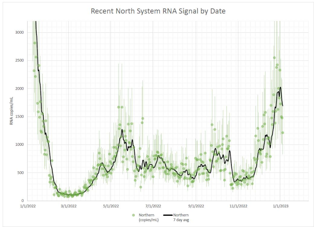The image size is (314, 227).
Task: Click the 11/1/2022 x-axis date label
Action: (238, 206)
